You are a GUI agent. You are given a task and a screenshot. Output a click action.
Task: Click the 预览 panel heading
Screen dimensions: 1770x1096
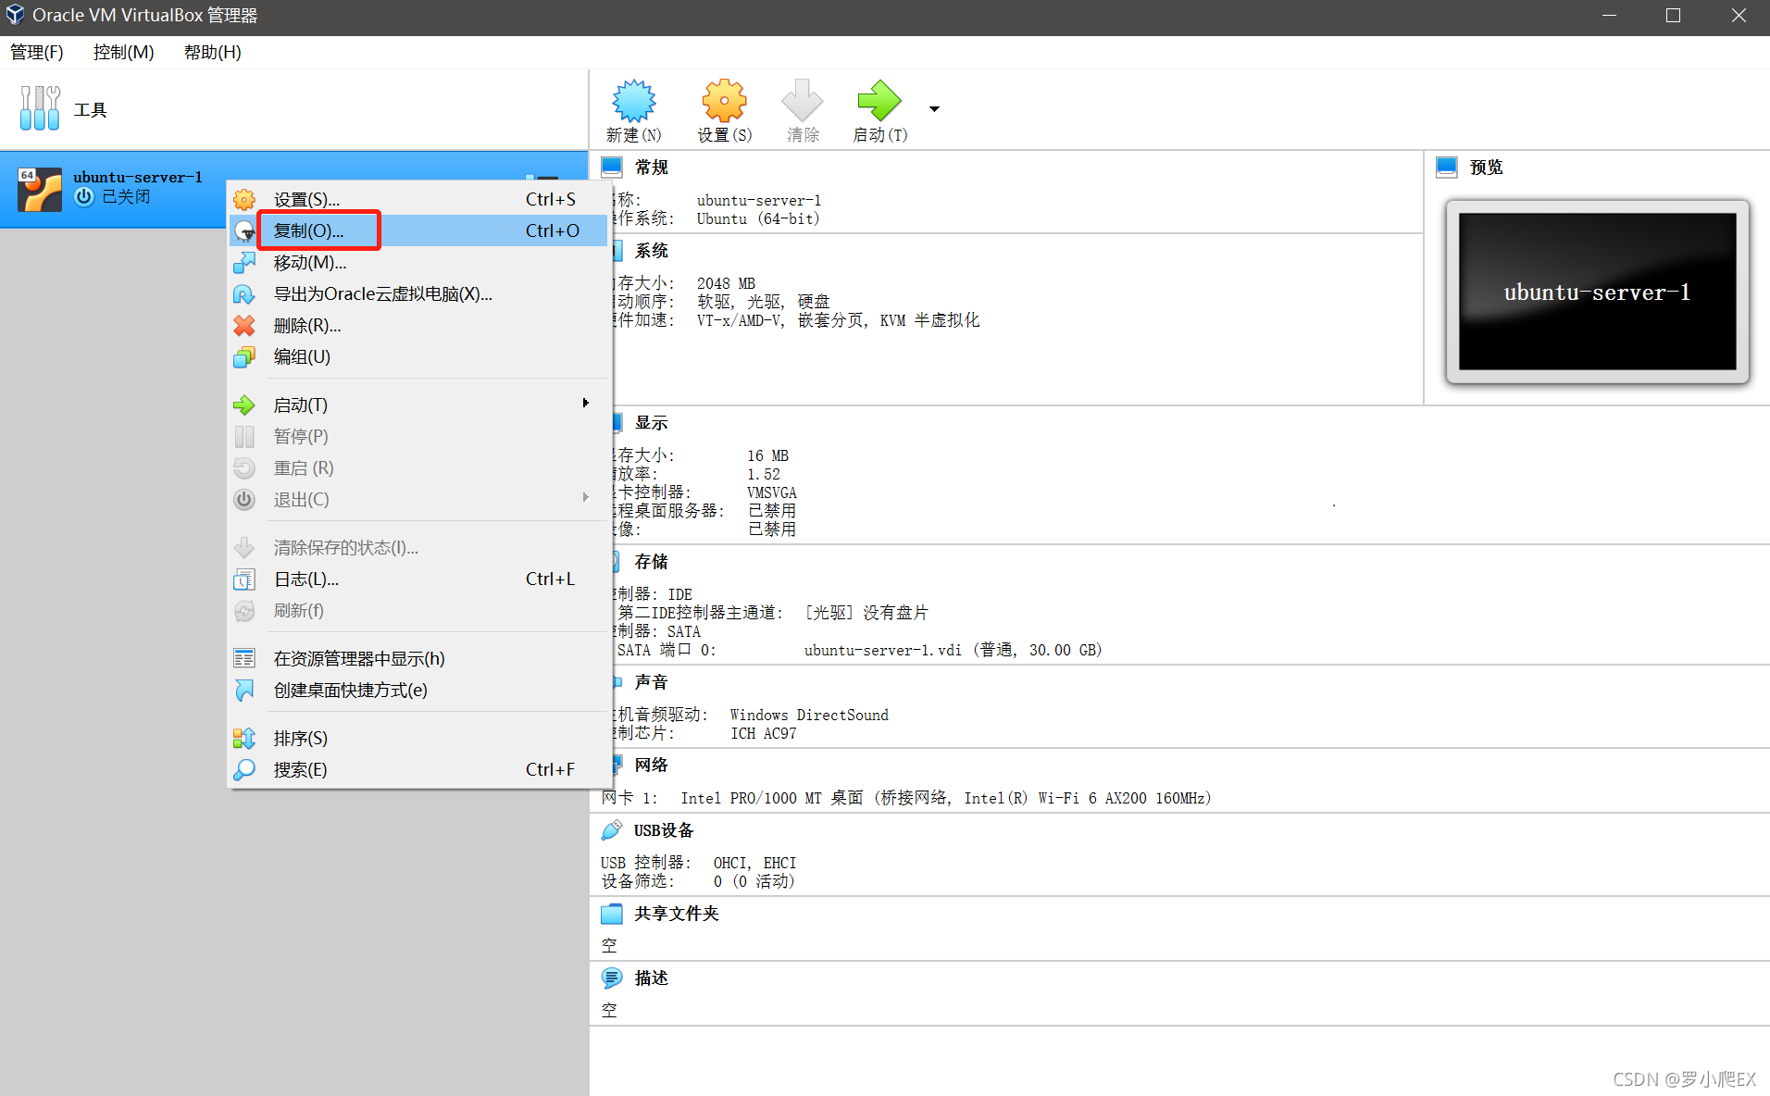coord(1487,168)
